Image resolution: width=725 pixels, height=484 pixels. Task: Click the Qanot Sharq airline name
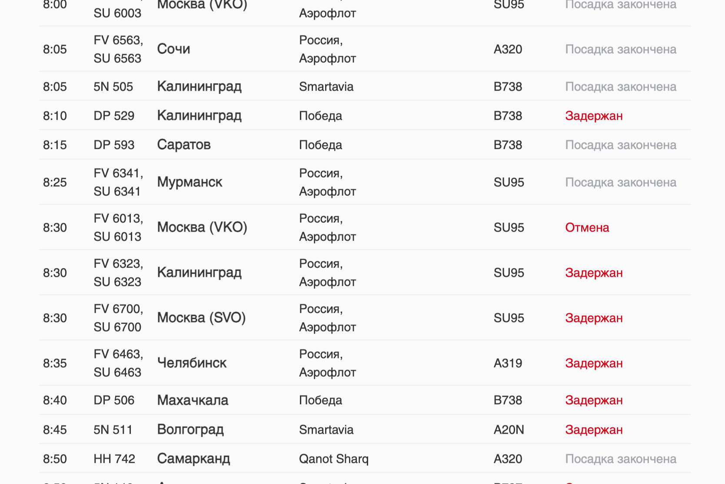tap(333, 459)
